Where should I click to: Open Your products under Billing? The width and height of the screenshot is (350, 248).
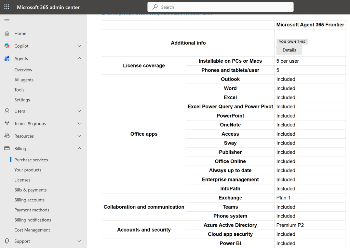pyautogui.click(x=28, y=170)
